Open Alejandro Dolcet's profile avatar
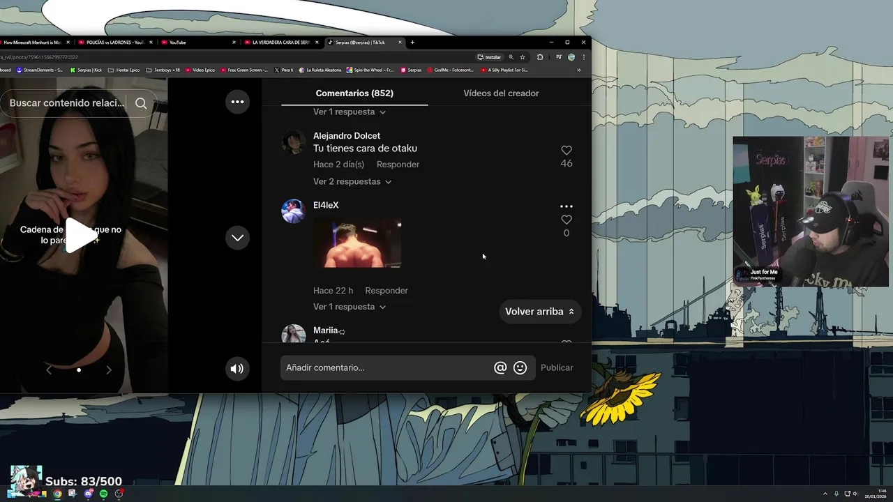 click(293, 142)
